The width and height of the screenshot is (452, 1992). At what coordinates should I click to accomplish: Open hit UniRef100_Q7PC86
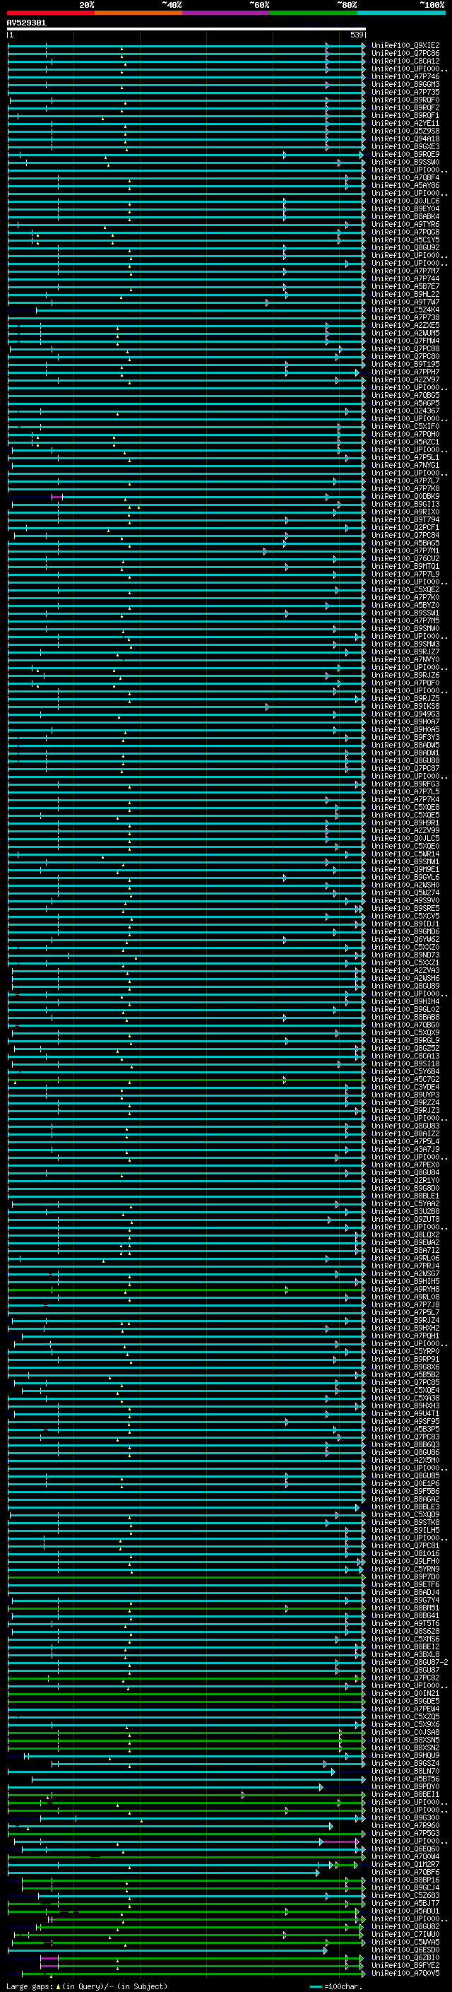[x=405, y=54]
